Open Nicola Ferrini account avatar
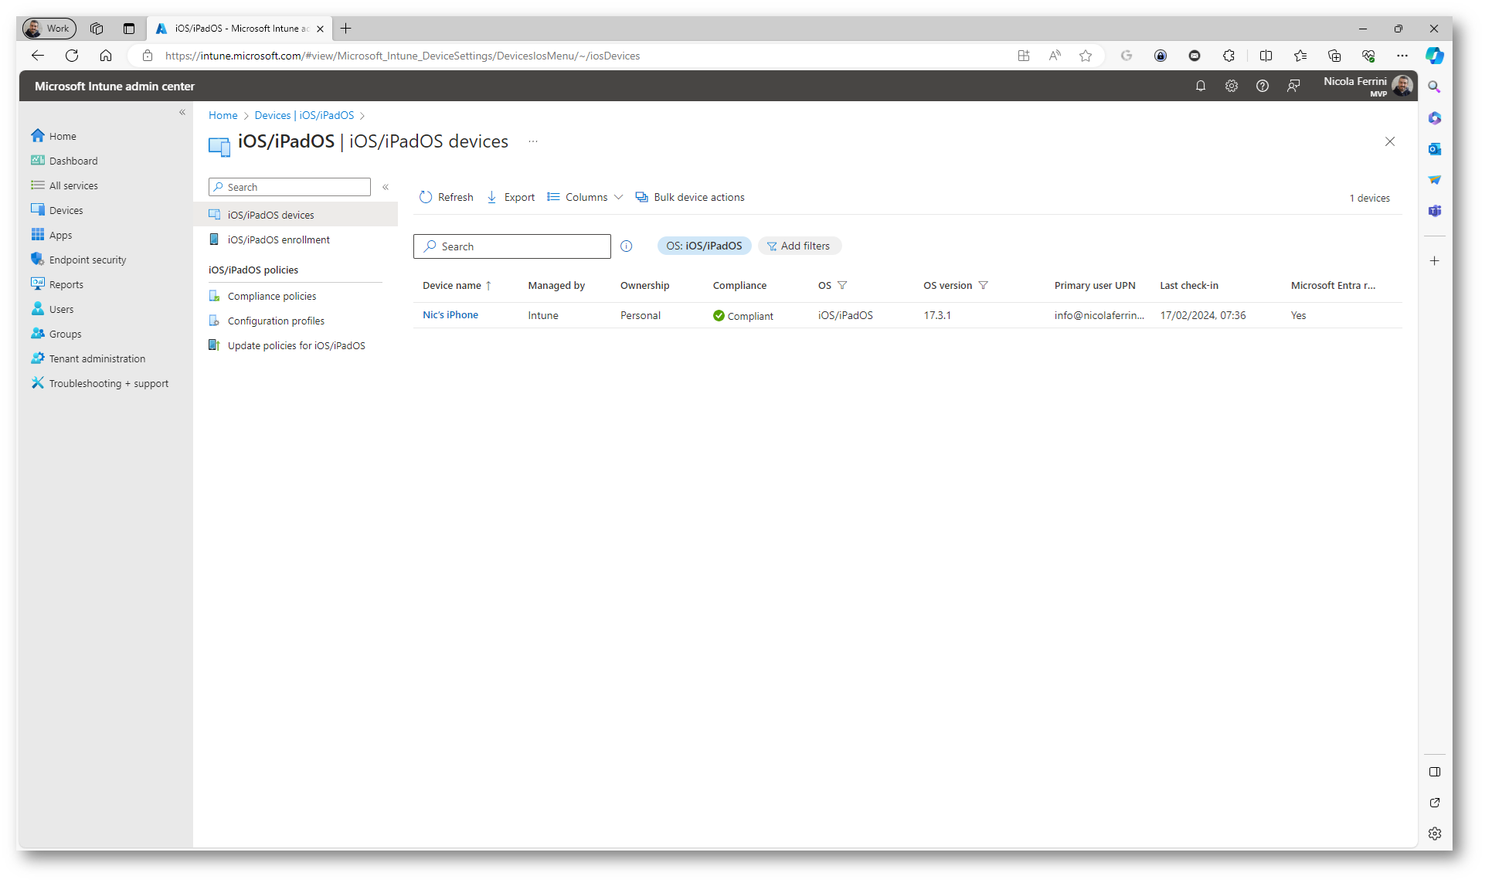The height and width of the screenshot is (883, 1485). pyautogui.click(x=1402, y=86)
